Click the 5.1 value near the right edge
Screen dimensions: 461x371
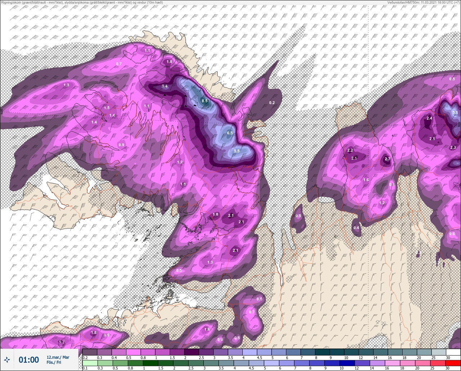point(455,112)
